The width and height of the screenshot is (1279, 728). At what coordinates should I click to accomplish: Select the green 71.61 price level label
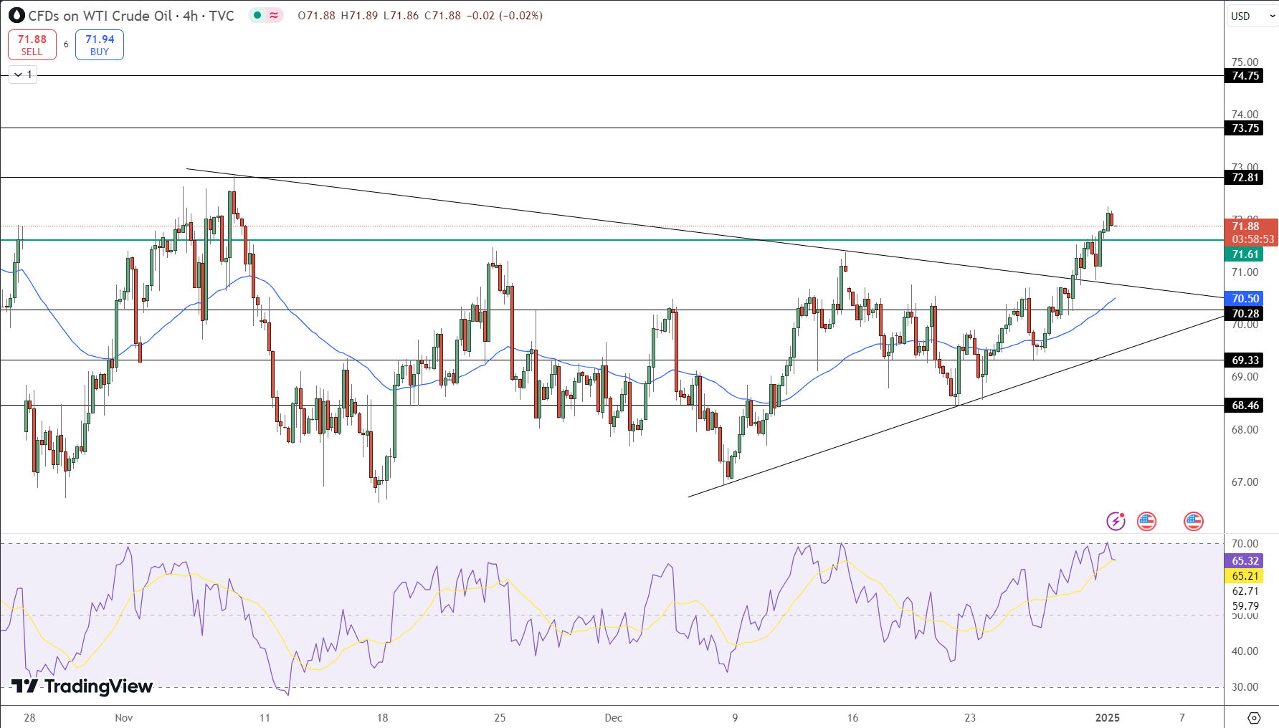(1245, 254)
